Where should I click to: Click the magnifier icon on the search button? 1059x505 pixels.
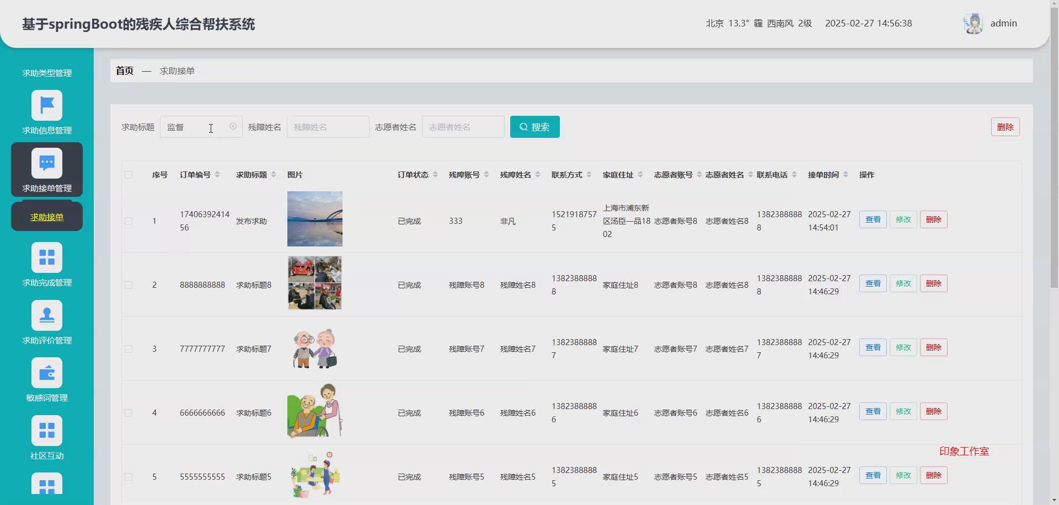[524, 127]
